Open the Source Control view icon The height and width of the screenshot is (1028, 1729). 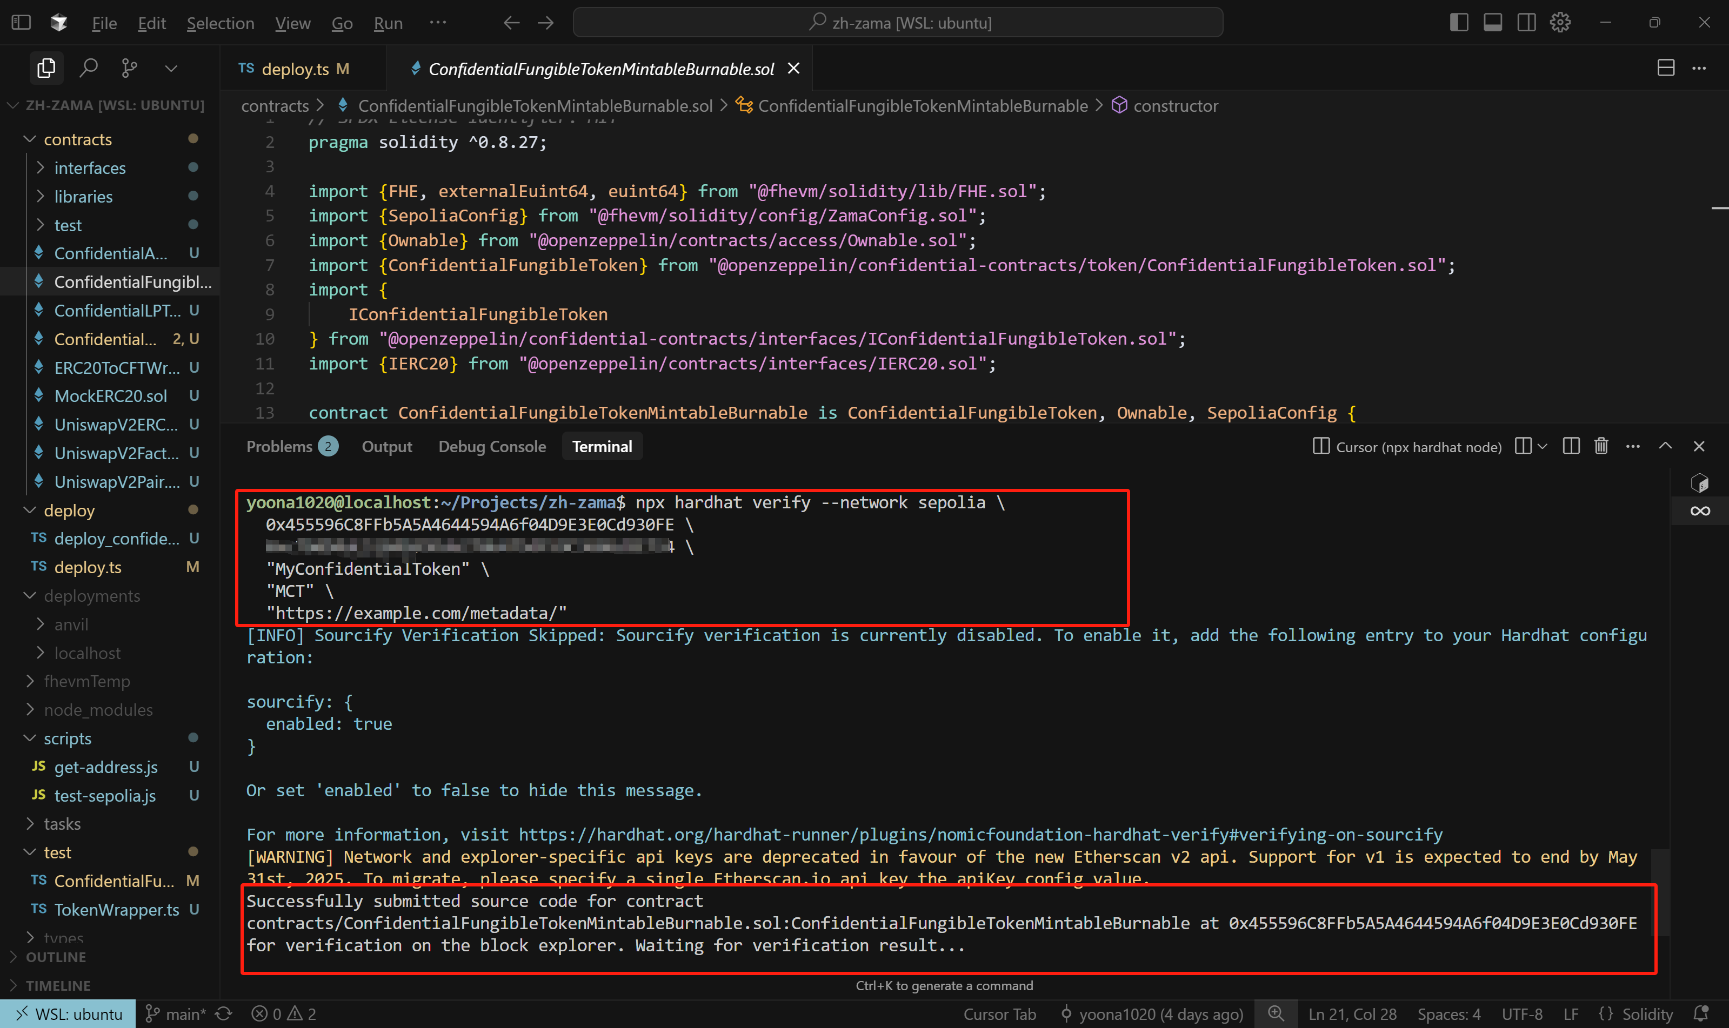pos(130,68)
